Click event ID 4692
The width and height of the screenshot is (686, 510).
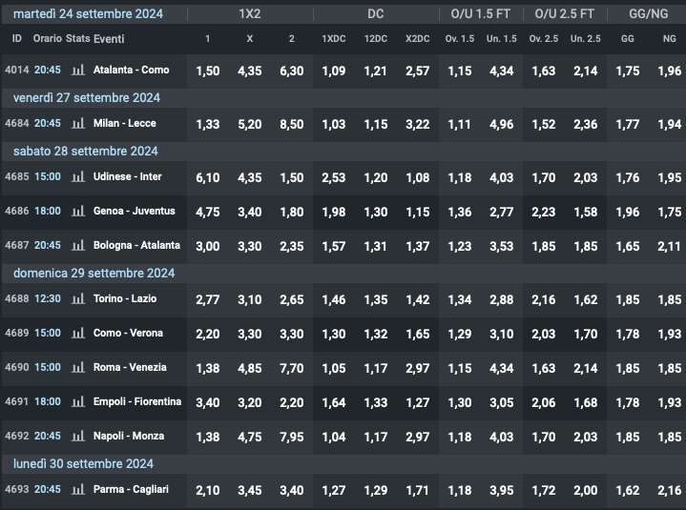[17, 436]
